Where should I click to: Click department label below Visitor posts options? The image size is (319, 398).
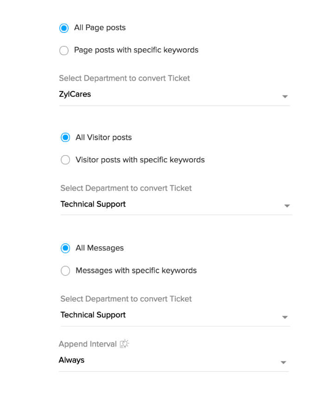(126, 188)
